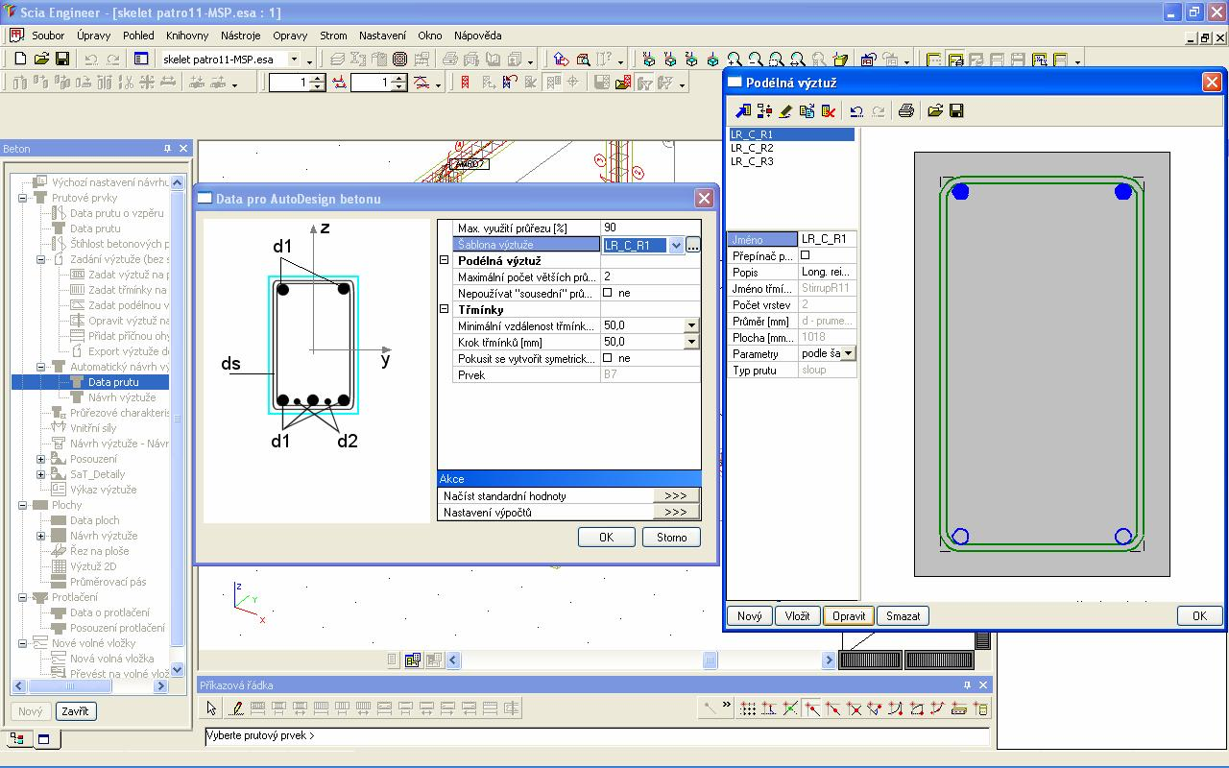Open the project file combo skelet patro11-MSP.esa
This screenshot has height=768, width=1229.
point(294,60)
